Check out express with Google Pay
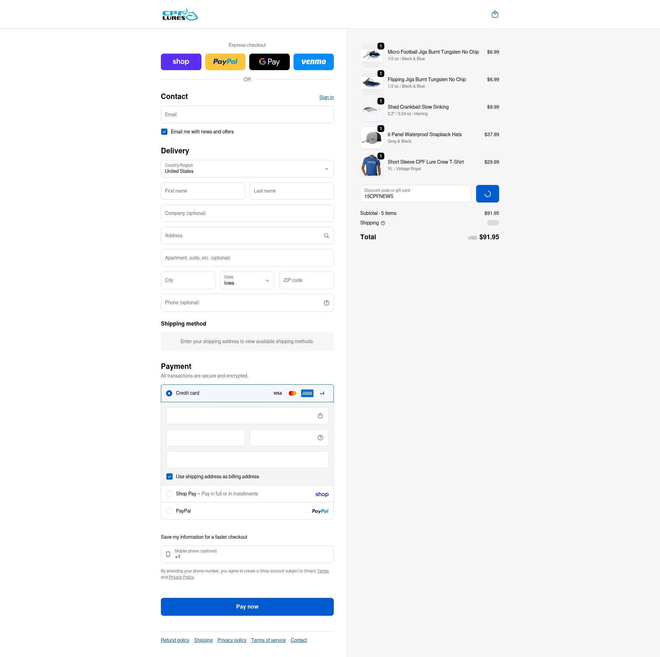 (269, 62)
